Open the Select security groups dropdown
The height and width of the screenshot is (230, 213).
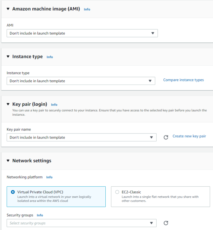82,223
